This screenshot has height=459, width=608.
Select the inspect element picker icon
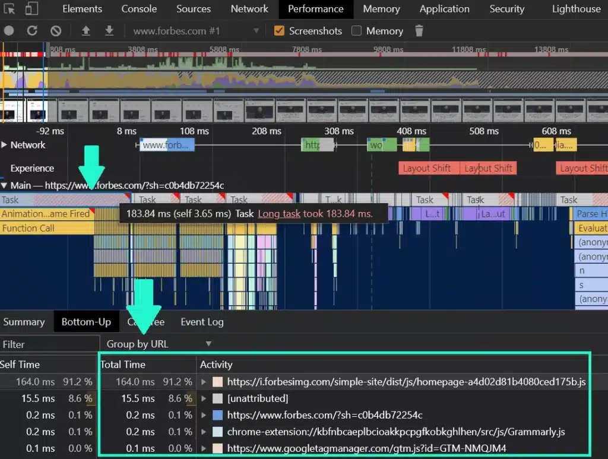[x=9, y=8]
